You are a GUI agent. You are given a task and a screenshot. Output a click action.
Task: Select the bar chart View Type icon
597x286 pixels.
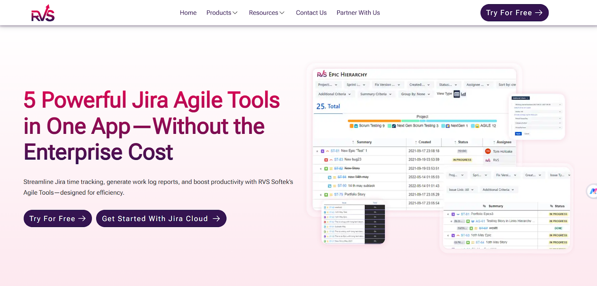tap(463, 94)
